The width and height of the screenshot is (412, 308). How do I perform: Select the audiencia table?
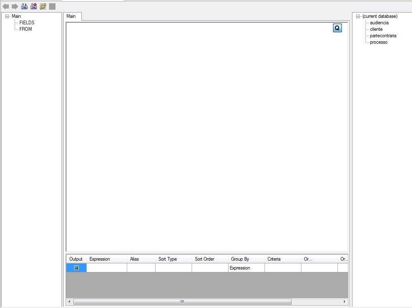coord(379,23)
